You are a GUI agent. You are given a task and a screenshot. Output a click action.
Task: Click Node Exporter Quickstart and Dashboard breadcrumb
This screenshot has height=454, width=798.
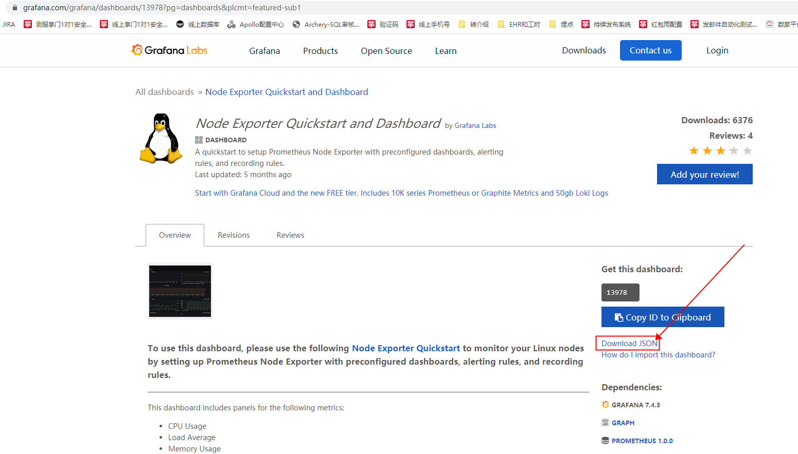click(x=287, y=92)
